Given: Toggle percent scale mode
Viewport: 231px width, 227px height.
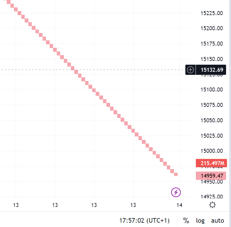Looking at the screenshot, I should pos(186,221).
